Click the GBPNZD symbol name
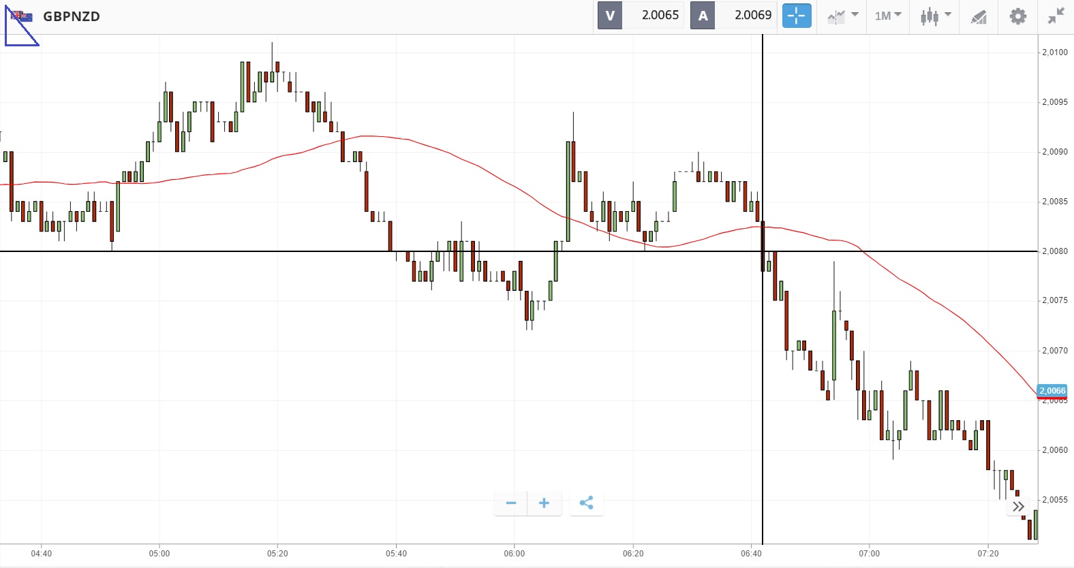The image size is (1074, 568). (72, 16)
